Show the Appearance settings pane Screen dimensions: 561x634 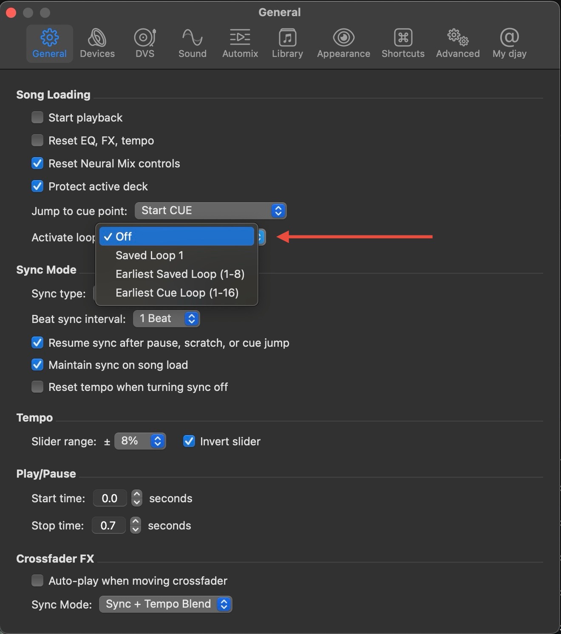(x=343, y=43)
